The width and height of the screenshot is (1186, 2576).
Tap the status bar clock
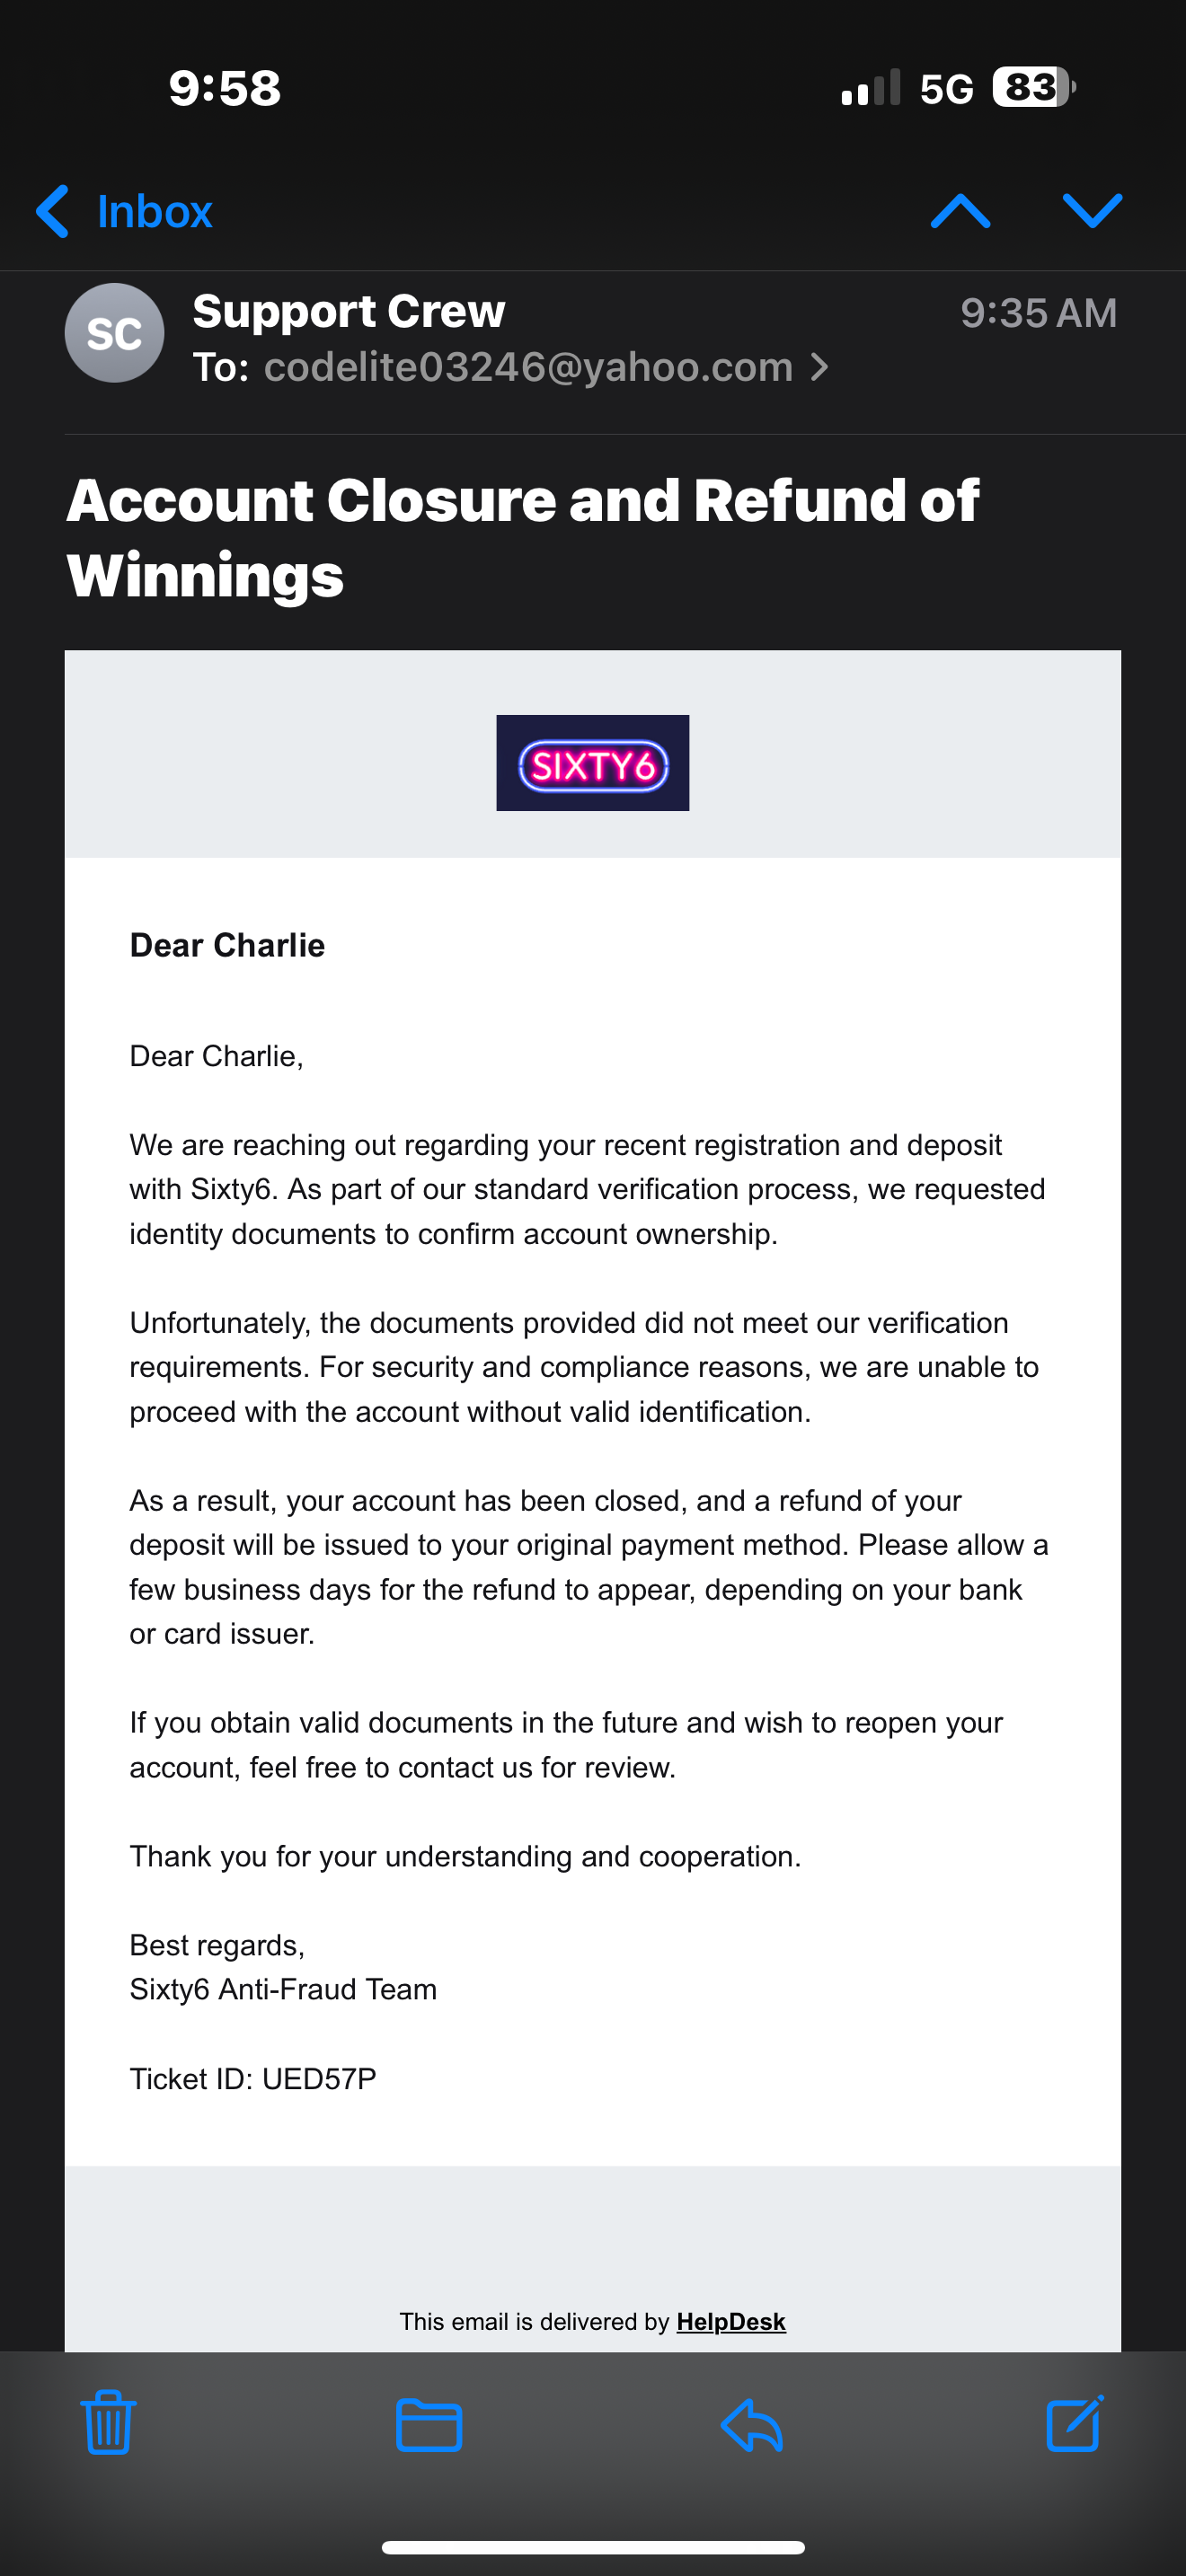[x=224, y=88]
